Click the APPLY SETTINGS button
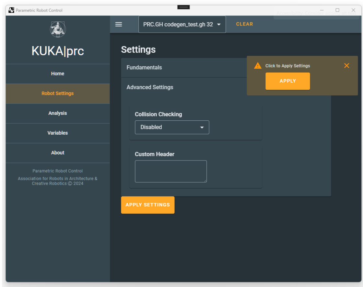The width and height of the screenshot is (363, 287). click(148, 205)
